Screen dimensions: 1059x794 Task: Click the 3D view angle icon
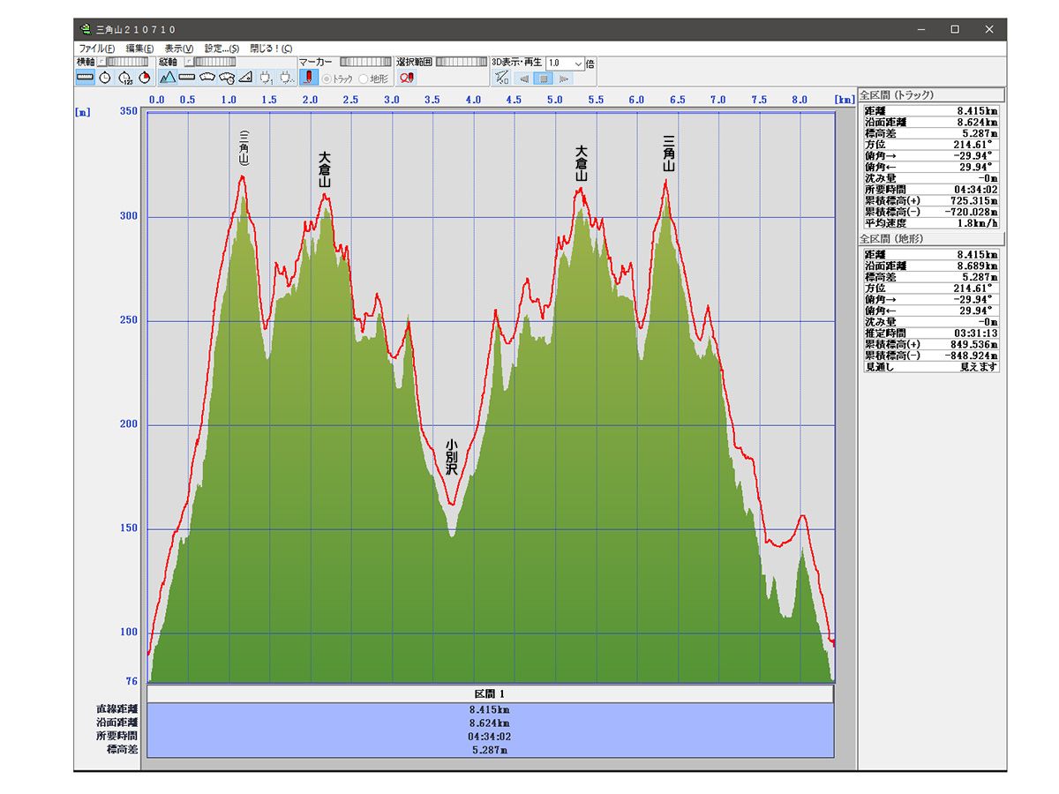tap(501, 78)
